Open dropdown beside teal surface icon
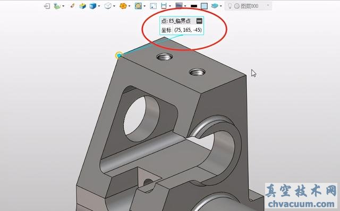Image resolution: width=340 pixels, height=211 pixels. 221,6
